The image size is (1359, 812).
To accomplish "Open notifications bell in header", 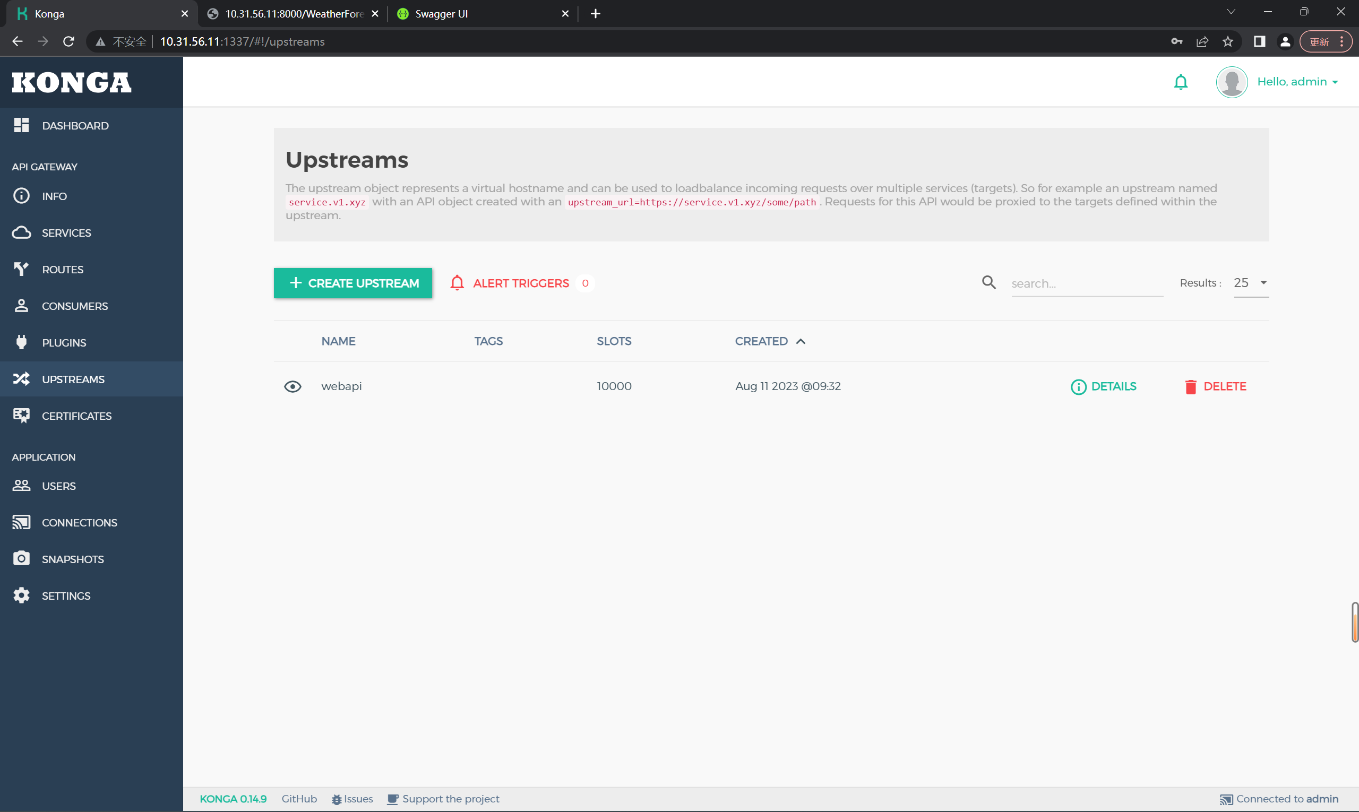I will pyautogui.click(x=1181, y=82).
